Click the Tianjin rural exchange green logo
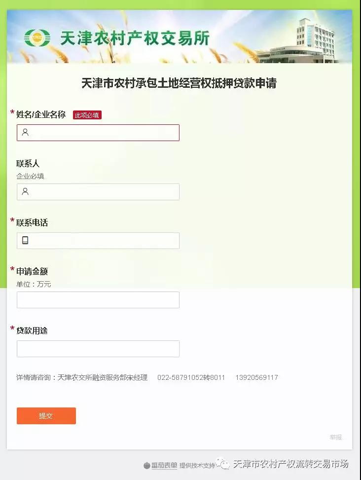361x480 pixels. click(37, 38)
